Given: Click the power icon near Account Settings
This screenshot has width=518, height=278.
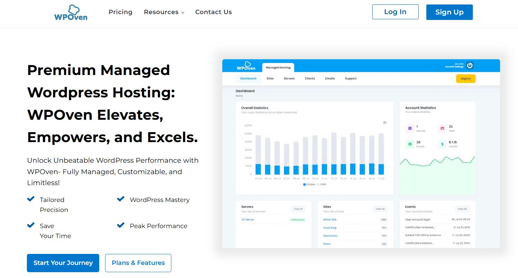Looking at the screenshot, I should [x=469, y=65].
